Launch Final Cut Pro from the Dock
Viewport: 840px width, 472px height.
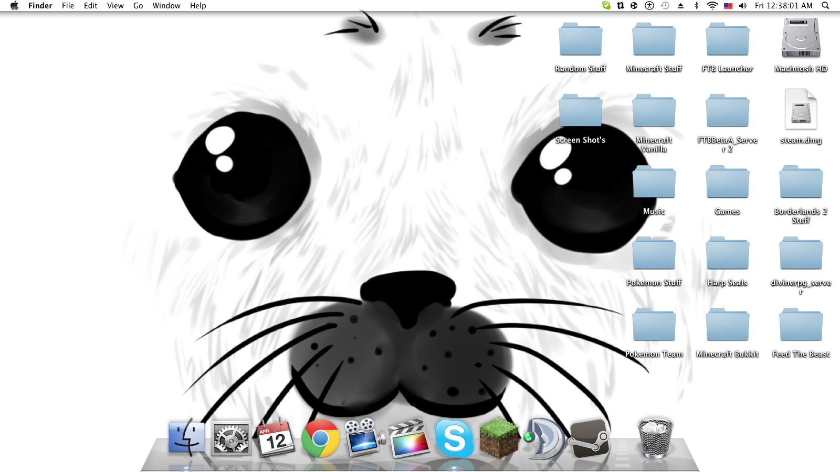[409, 437]
